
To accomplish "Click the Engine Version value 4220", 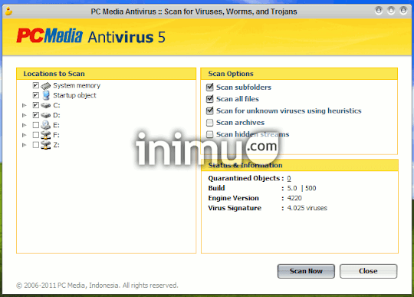I will 294,198.
